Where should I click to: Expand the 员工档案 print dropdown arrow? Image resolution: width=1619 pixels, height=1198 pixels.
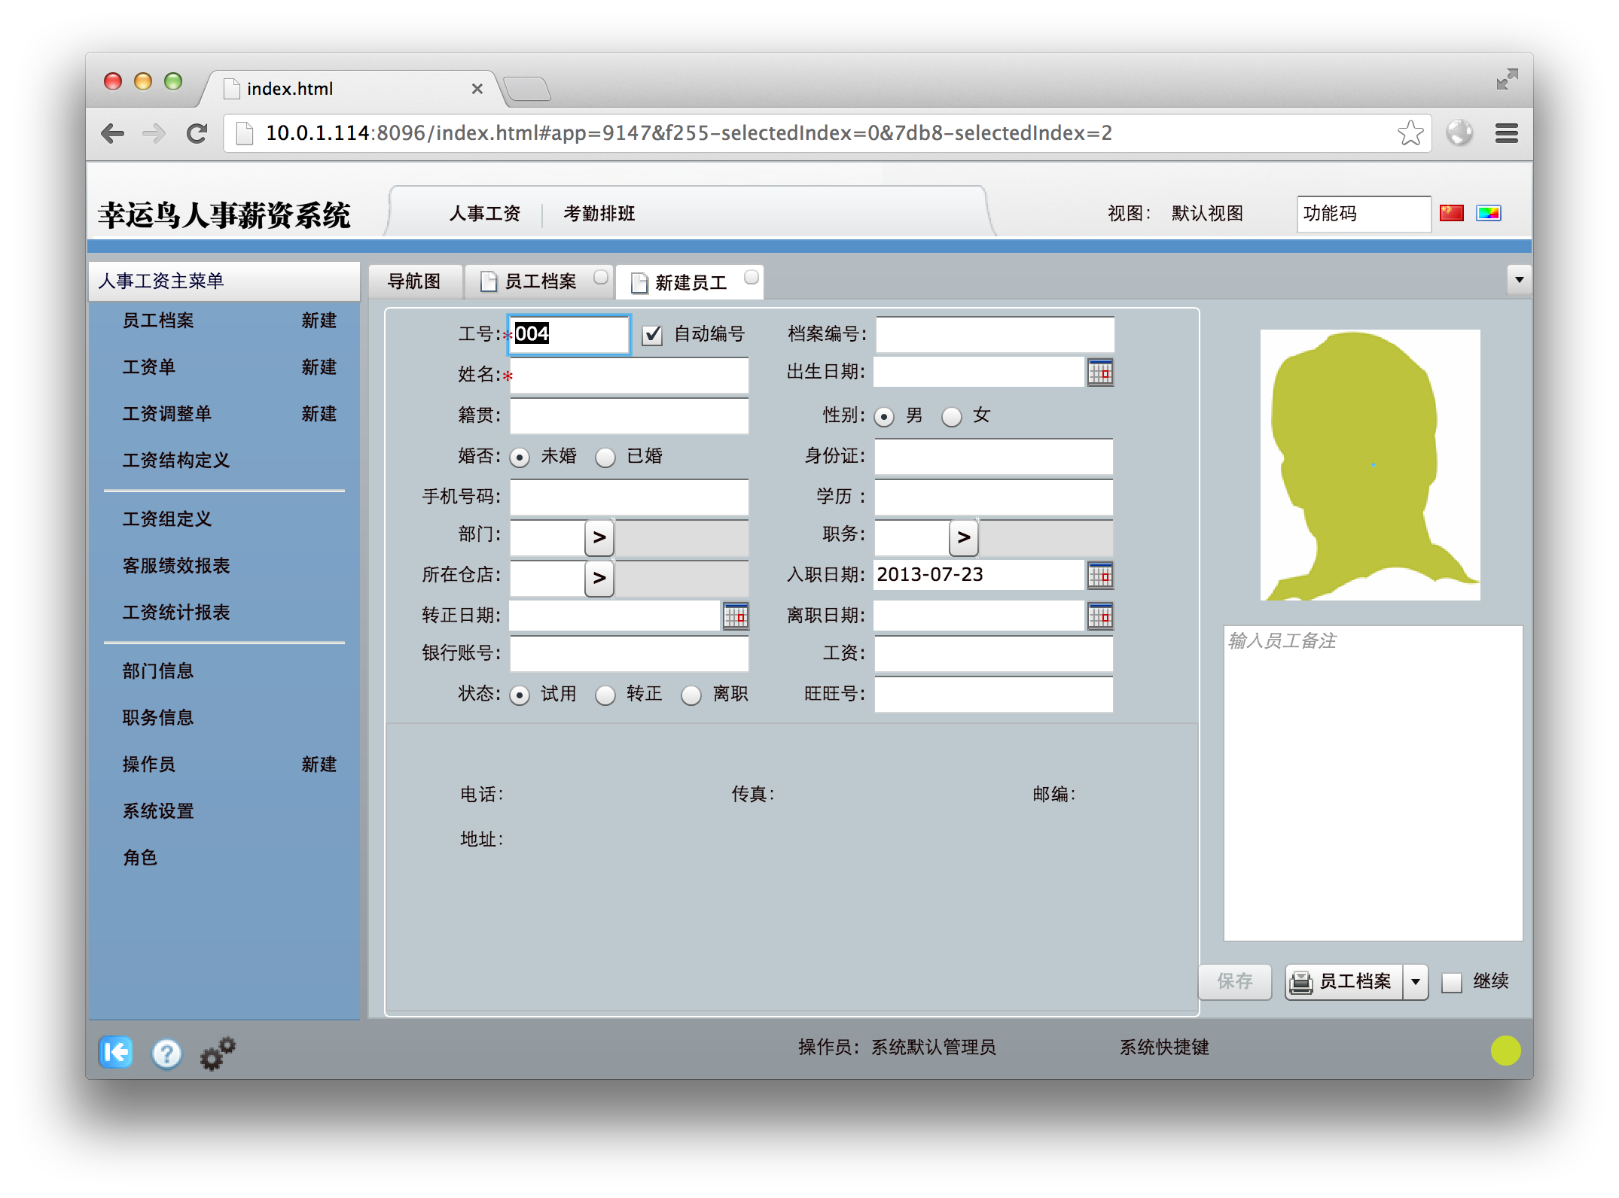click(1416, 982)
